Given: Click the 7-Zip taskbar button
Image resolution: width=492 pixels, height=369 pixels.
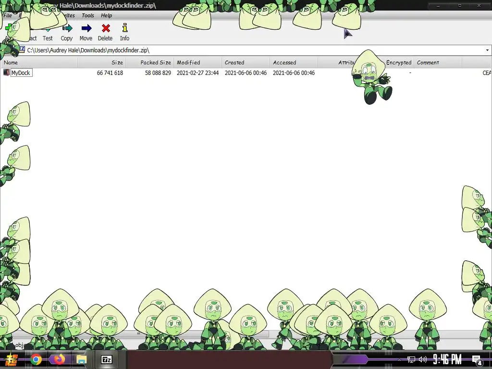Looking at the screenshot, I should pyautogui.click(x=107, y=359).
